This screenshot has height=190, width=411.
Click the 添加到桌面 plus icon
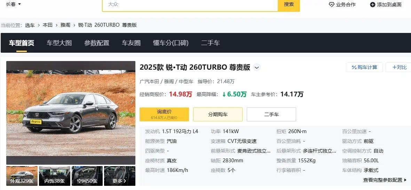[x=372, y=5]
